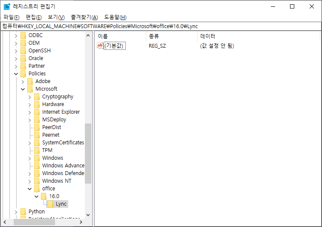Click the OEM folder icon

tap(23, 43)
